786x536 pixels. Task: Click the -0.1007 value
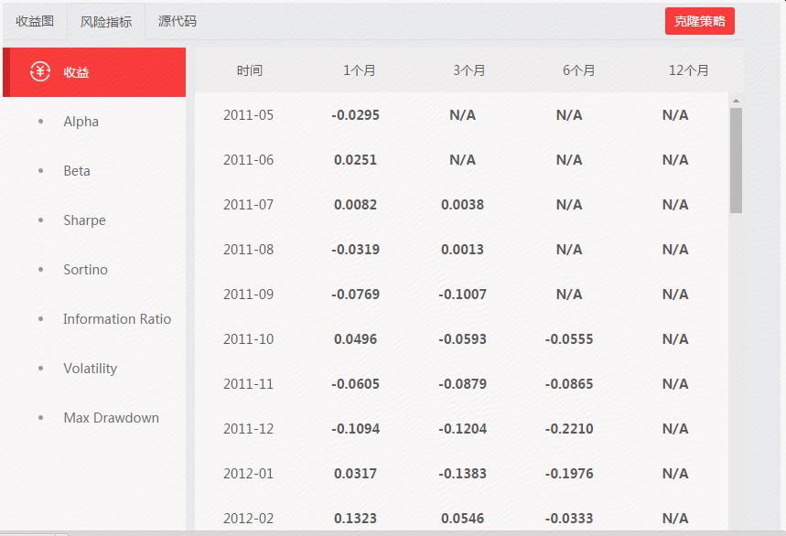[463, 295]
